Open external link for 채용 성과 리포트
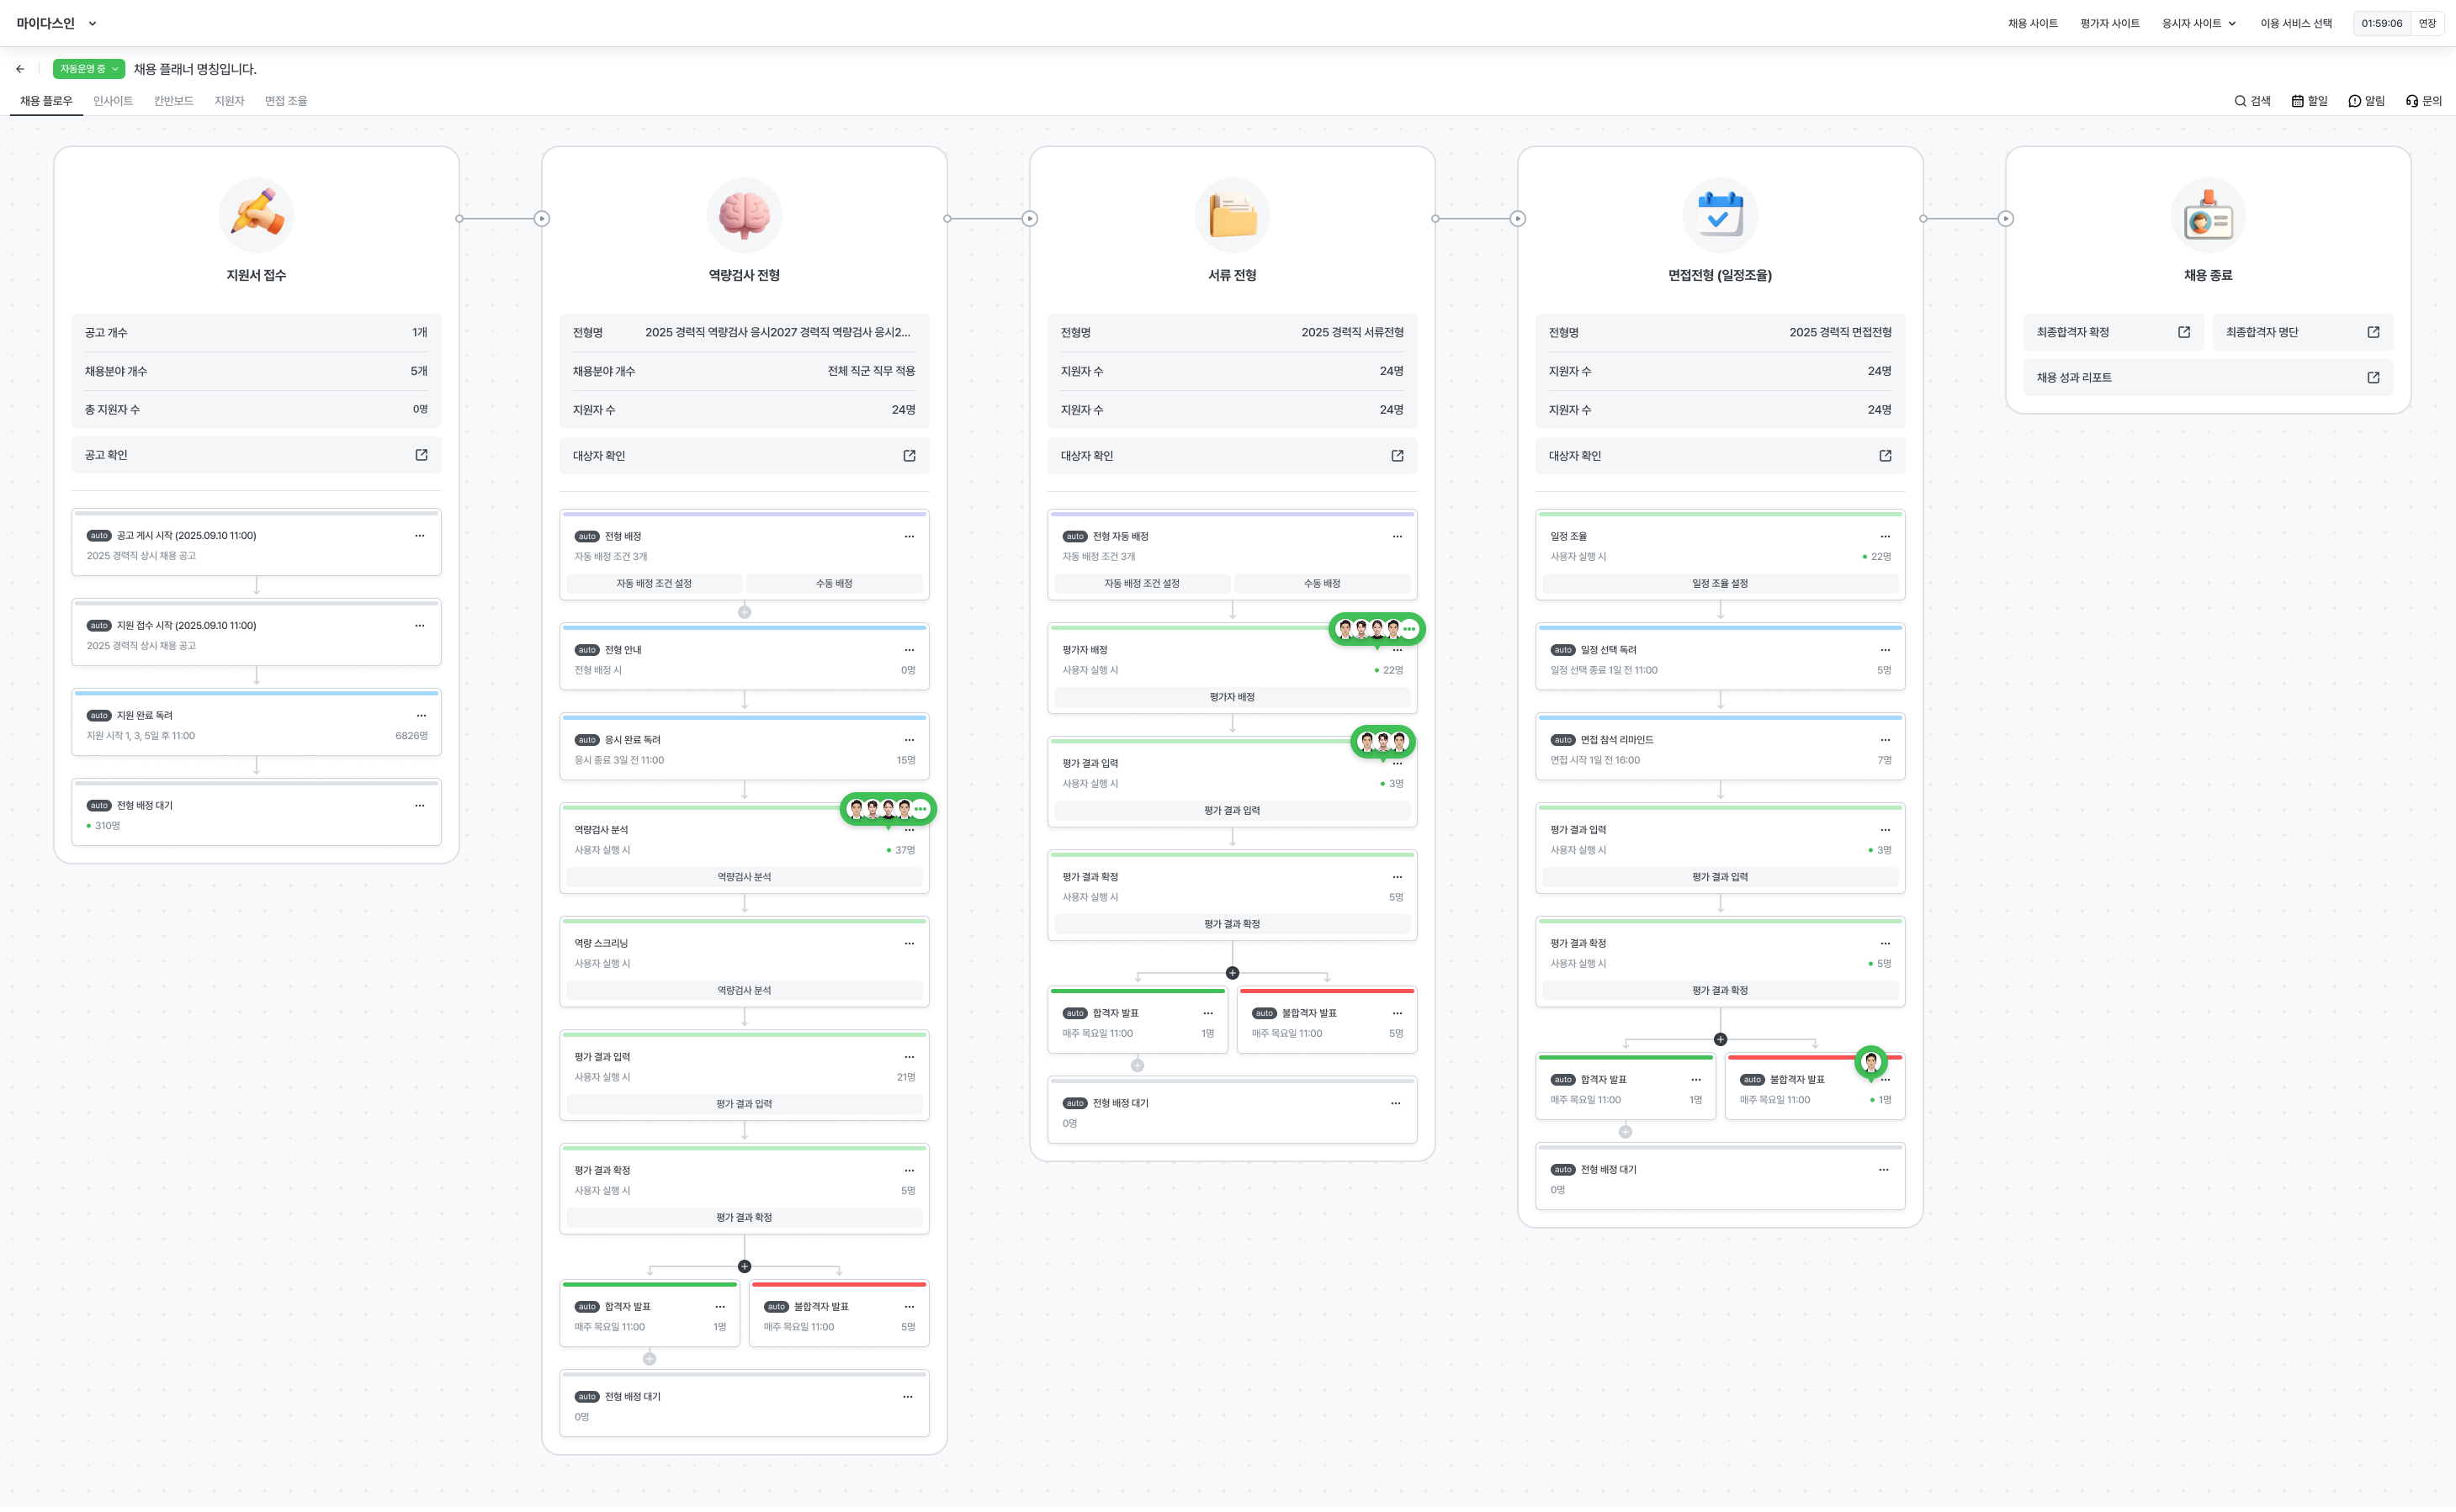The height and width of the screenshot is (1512, 2456). (x=2373, y=378)
